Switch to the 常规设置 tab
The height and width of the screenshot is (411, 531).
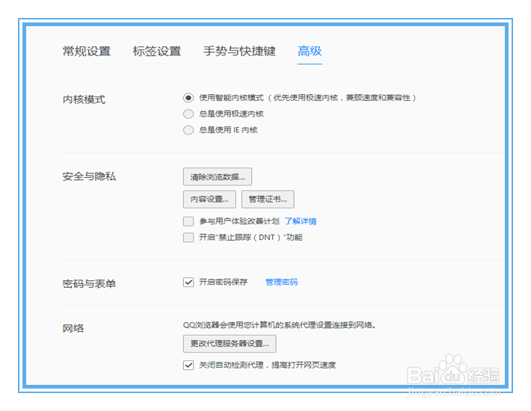pyautogui.click(x=87, y=51)
